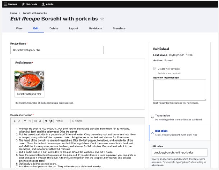Click the Recipe Name text field
219x170 pixels.
[x=57, y=50]
